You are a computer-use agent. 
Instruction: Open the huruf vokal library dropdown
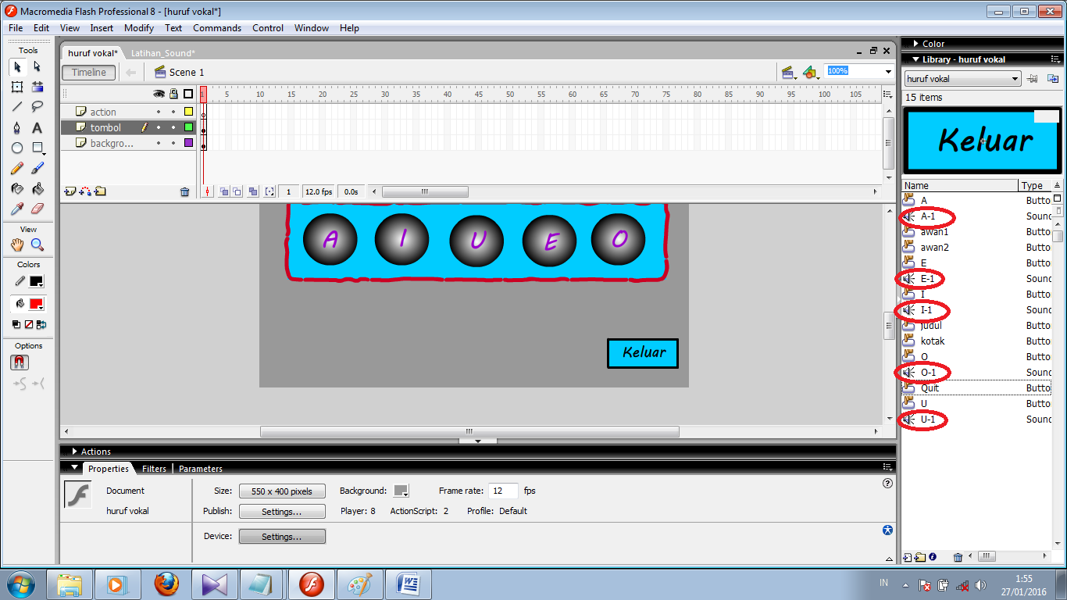(x=962, y=79)
